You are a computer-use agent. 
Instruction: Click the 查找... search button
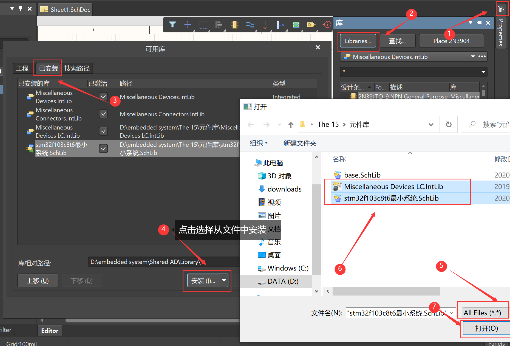[x=397, y=41]
